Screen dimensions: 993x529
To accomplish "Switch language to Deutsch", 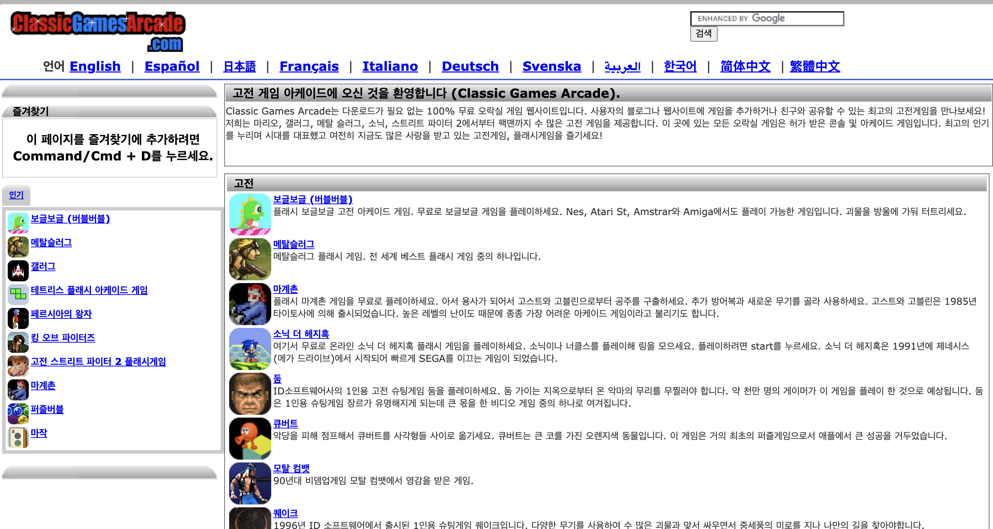I will [x=470, y=66].
